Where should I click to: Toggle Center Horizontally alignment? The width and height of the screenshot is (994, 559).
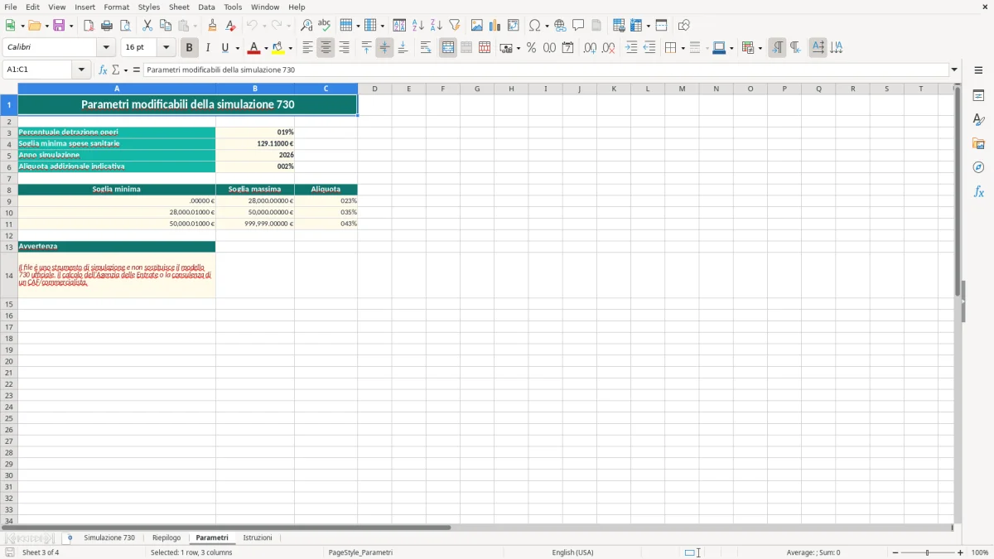coord(326,48)
